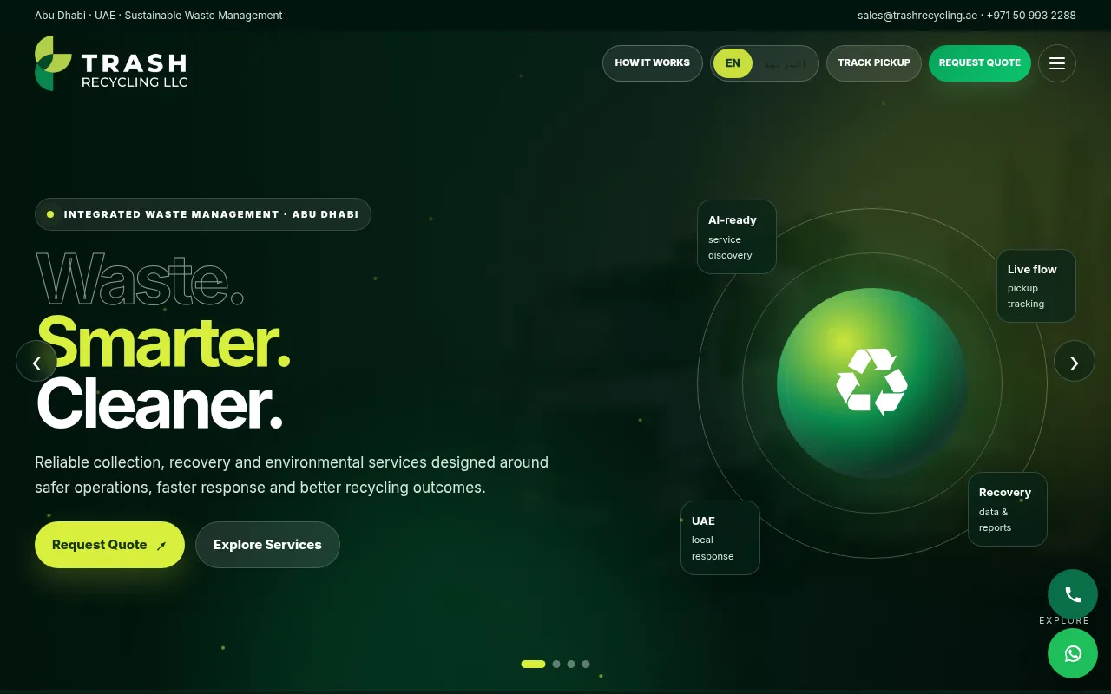The height and width of the screenshot is (694, 1111).
Task: Select EN language option
Action: click(733, 63)
